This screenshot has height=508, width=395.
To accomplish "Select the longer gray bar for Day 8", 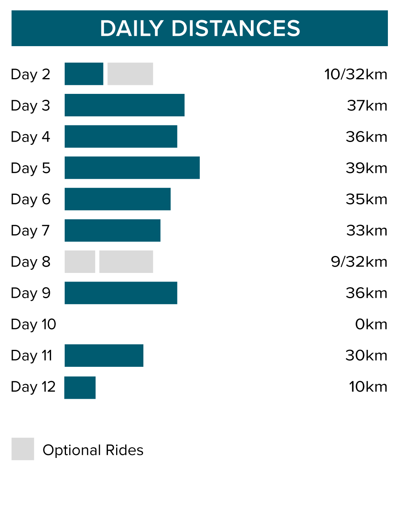I will point(126,261).
